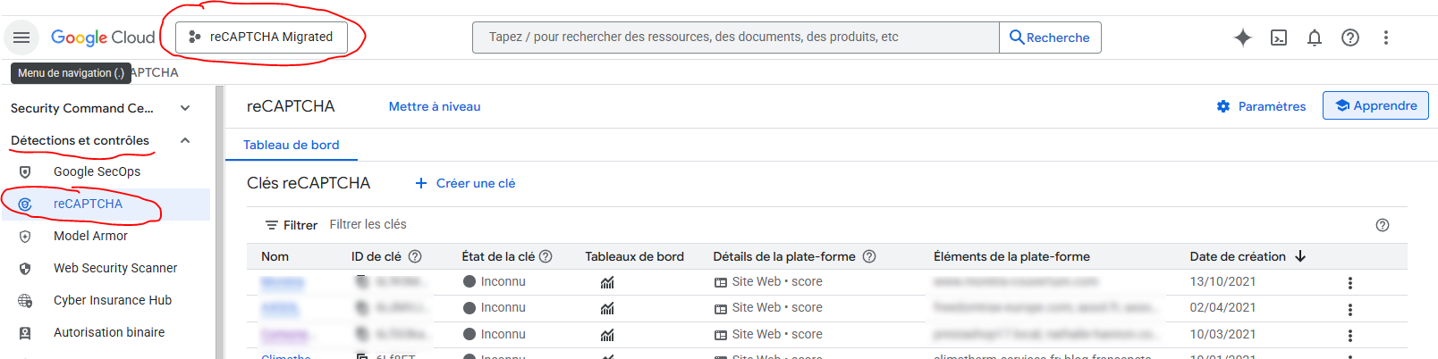The width and height of the screenshot is (1438, 359).
Task: Click the reCAPTCHA sidebar icon
Action: (25, 204)
